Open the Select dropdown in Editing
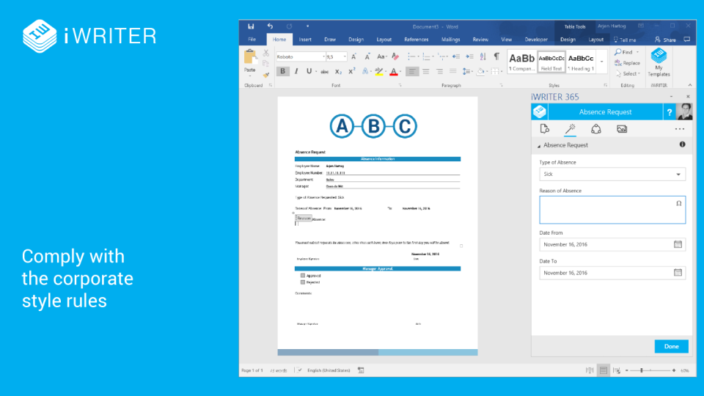The width and height of the screenshot is (704, 396). pyautogui.click(x=628, y=73)
